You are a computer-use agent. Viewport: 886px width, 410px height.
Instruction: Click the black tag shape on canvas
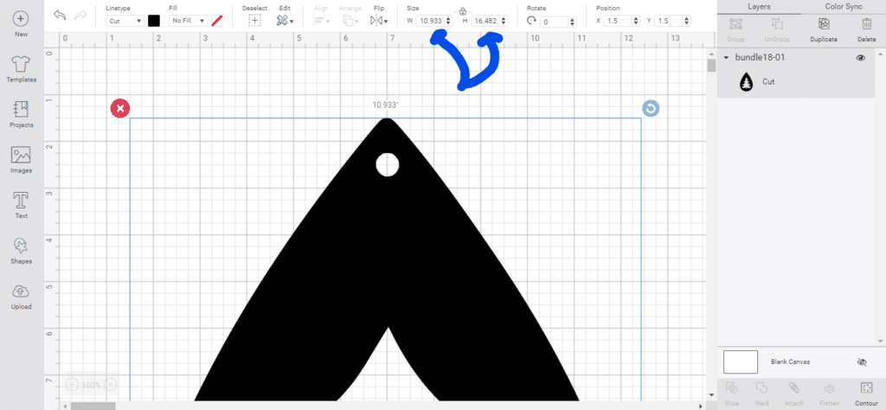click(388, 259)
